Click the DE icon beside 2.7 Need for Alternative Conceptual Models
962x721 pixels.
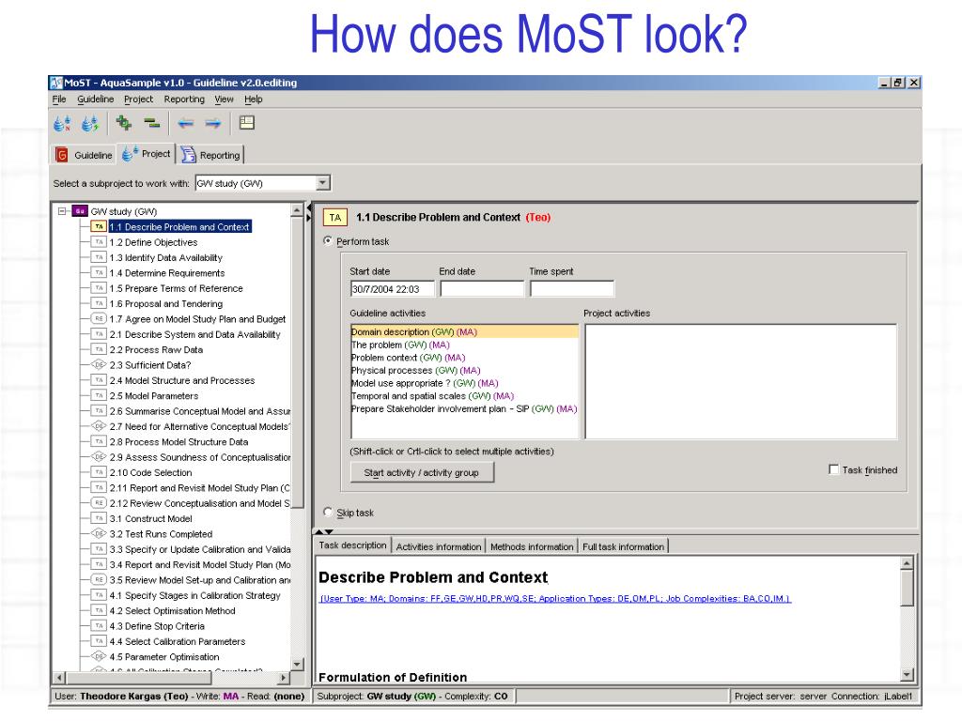[99, 426]
